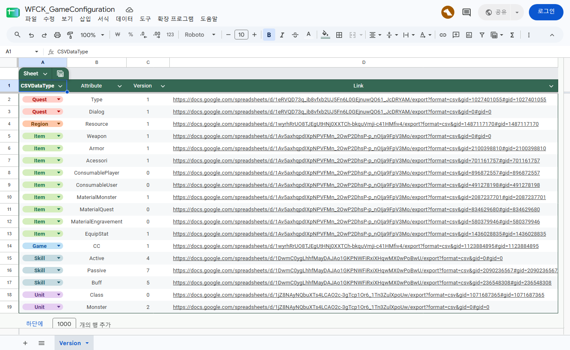This screenshot has width=570, height=350.
Task: Open the Game dropdown chip in row 14
Action: tap(43, 246)
